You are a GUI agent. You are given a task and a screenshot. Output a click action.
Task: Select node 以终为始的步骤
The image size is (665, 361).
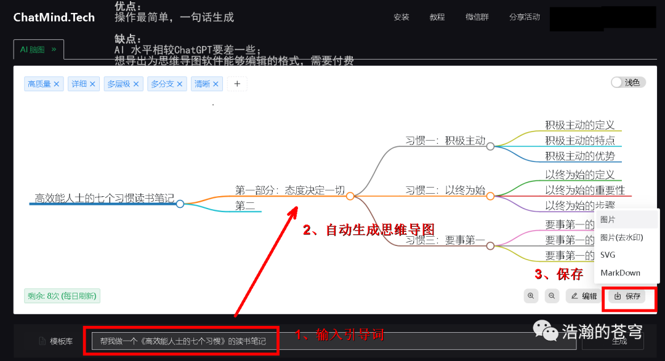click(x=580, y=205)
